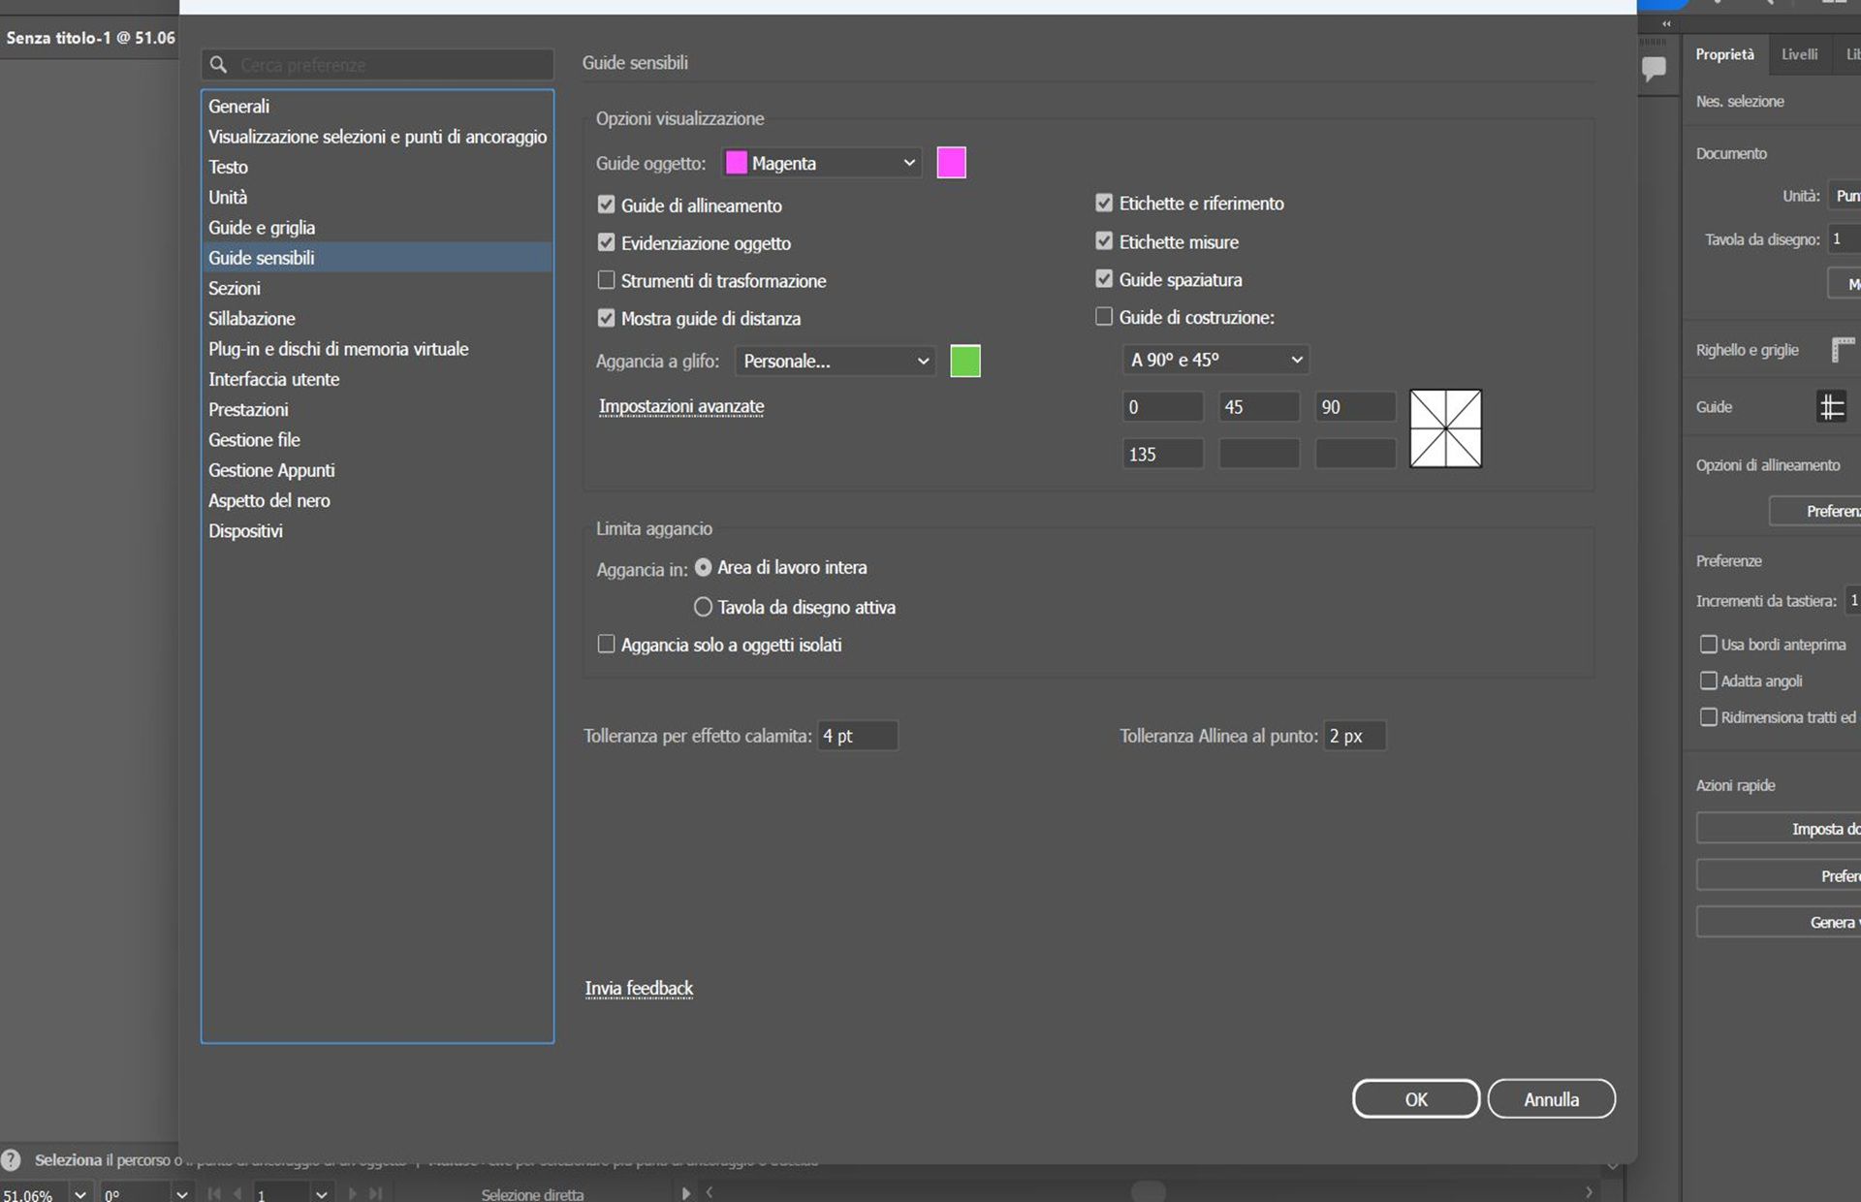Open the comments speech bubble panel

[1654, 69]
